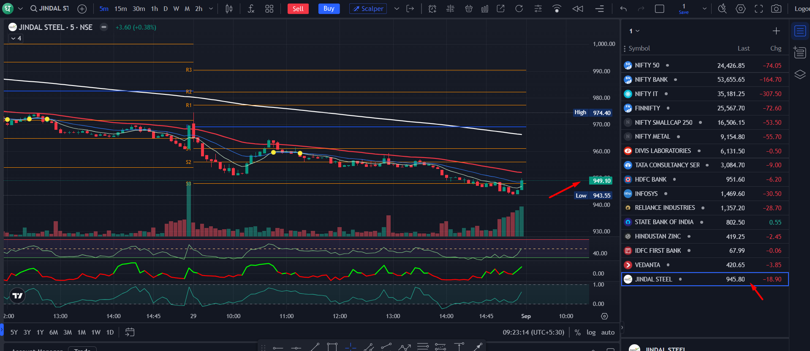Open the alerts list sidebar icon
Image resolution: width=810 pixels, height=351 pixels.
tap(800, 52)
